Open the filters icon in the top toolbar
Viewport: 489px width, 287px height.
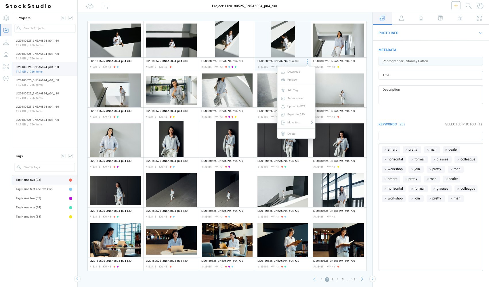tap(107, 6)
